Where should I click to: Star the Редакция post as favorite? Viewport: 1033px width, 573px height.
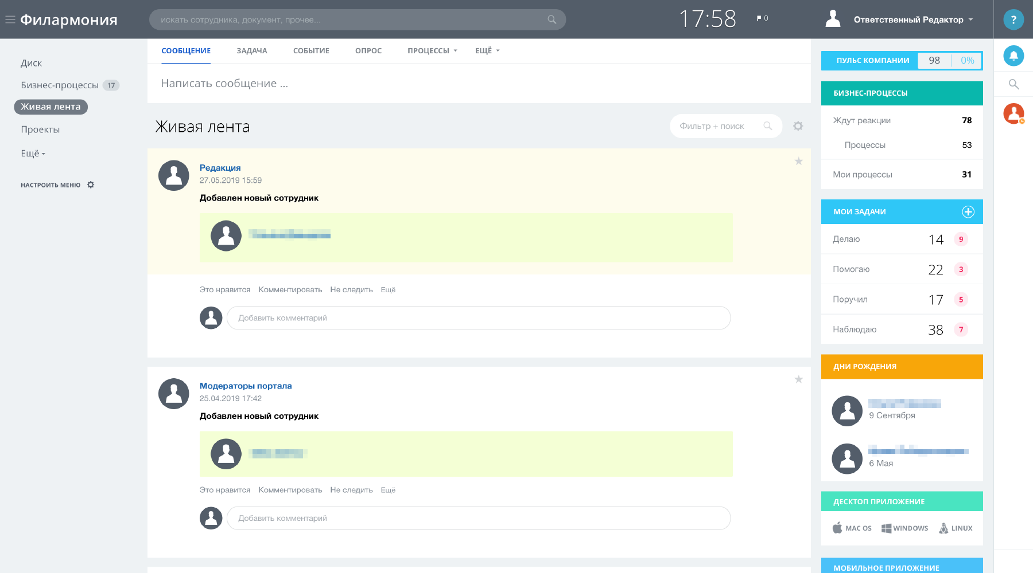pyautogui.click(x=798, y=162)
